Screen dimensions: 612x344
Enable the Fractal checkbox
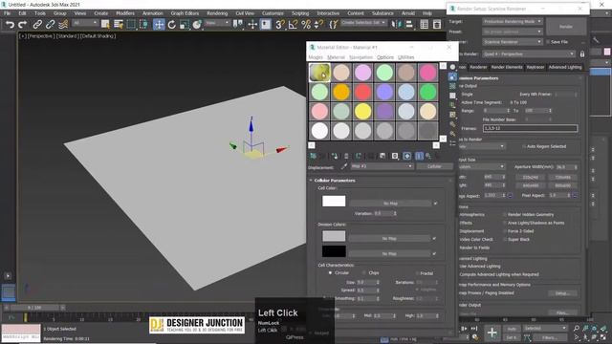pyautogui.click(x=417, y=273)
